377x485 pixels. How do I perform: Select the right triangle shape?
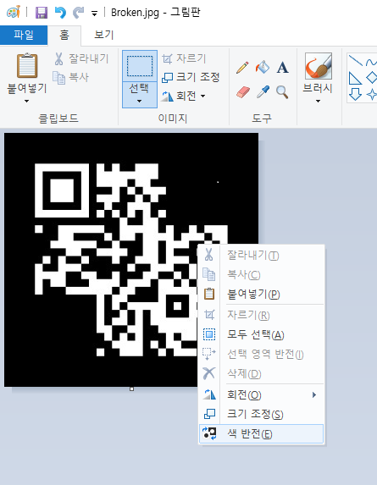click(x=355, y=78)
